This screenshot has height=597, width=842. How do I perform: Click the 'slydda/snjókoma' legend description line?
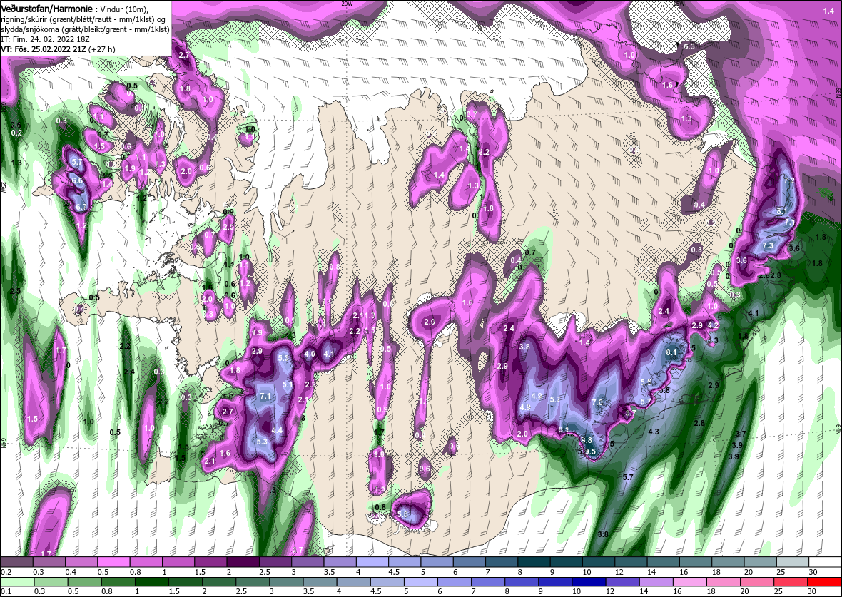point(86,29)
